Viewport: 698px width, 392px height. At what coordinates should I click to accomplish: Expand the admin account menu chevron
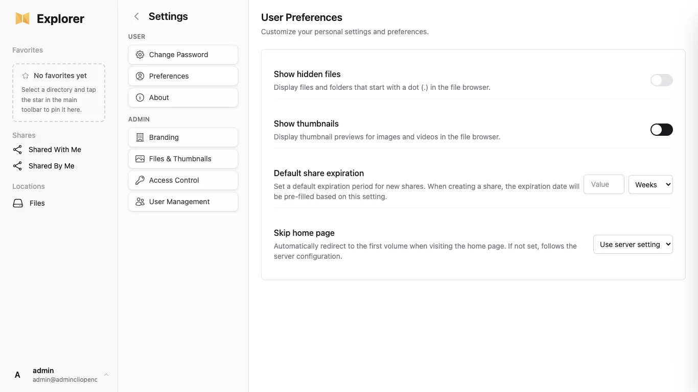click(x=106, y=375)
